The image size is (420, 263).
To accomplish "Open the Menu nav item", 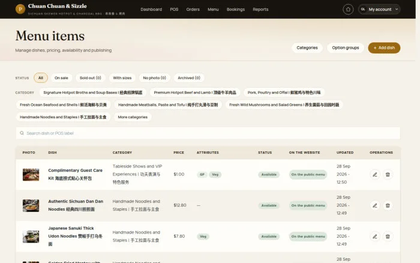I will pyautogui.click(x=213, y=10).
